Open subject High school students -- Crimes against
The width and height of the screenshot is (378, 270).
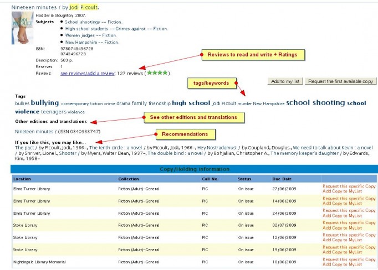point(116,29)
